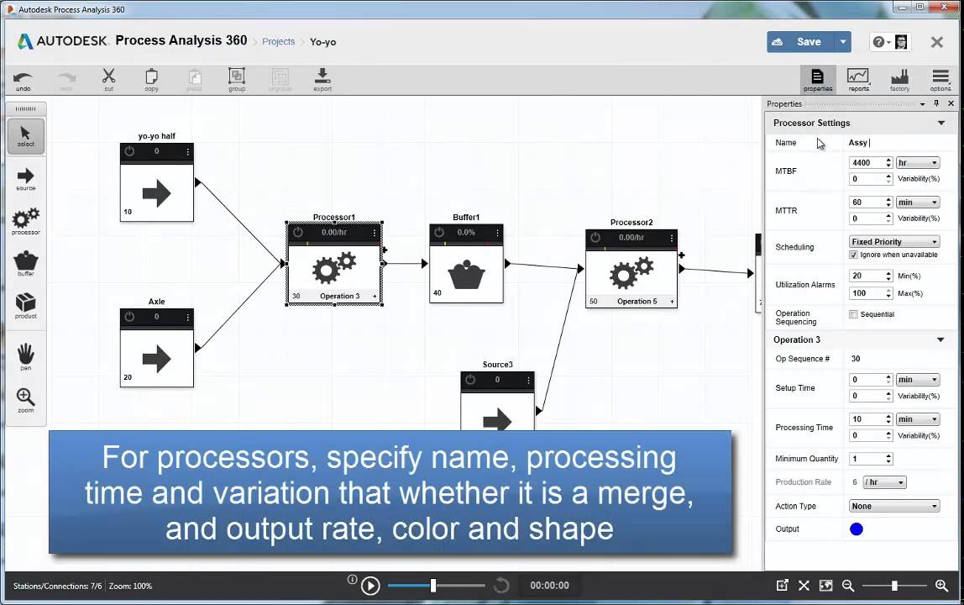The height and width of the screenshot is (605, 964).
Task: Click the pop-out window bottom icon
Action: tap(782, 586)
